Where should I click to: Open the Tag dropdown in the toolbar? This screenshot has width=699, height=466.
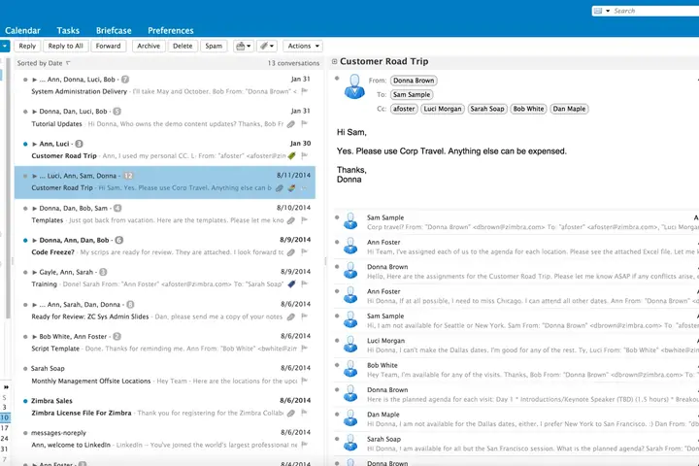267,46
